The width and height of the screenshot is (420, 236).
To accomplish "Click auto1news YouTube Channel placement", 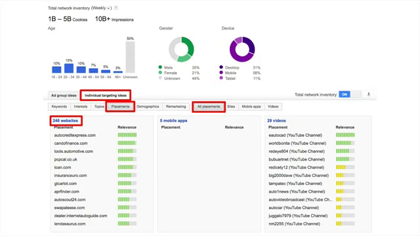I will coord(297,191).
